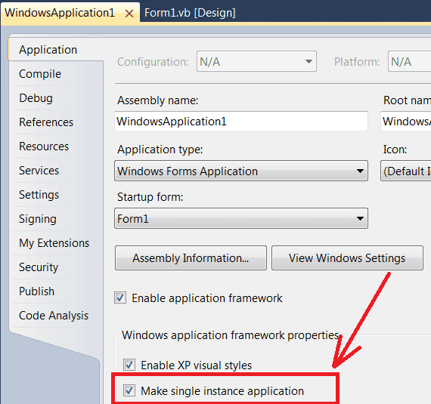
Task: Toggle Make single instance application checkbox
Action: 129,390
